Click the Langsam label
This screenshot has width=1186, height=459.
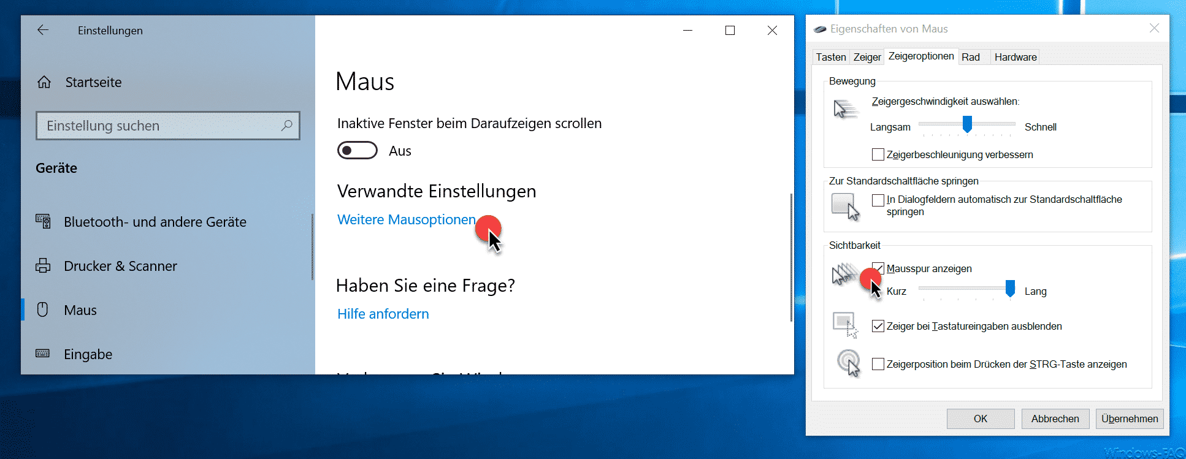(x=890, y=127)
